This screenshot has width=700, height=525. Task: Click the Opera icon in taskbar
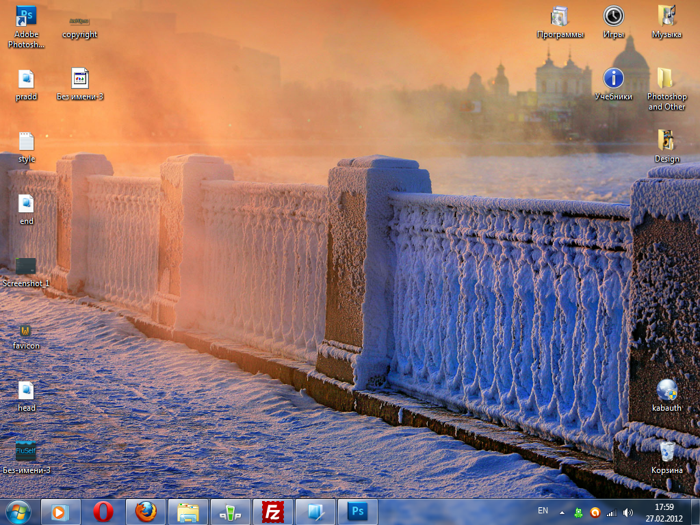103,511
